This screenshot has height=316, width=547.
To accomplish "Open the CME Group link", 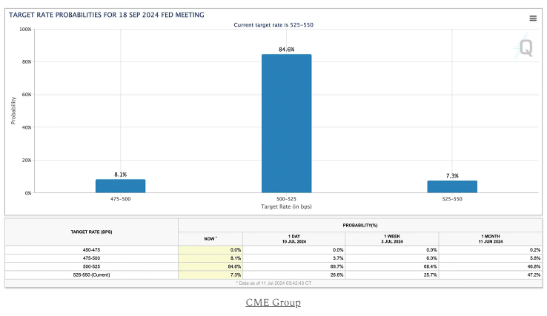I will pyautogui.click(x=273, y=303).
